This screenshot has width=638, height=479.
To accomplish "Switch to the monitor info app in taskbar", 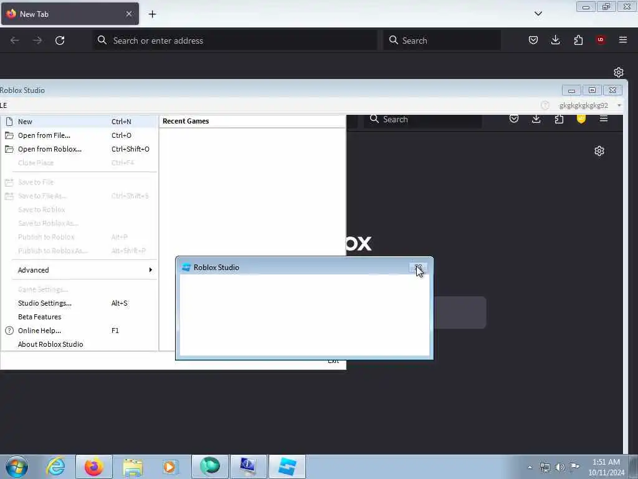I will tap(248, 467).
